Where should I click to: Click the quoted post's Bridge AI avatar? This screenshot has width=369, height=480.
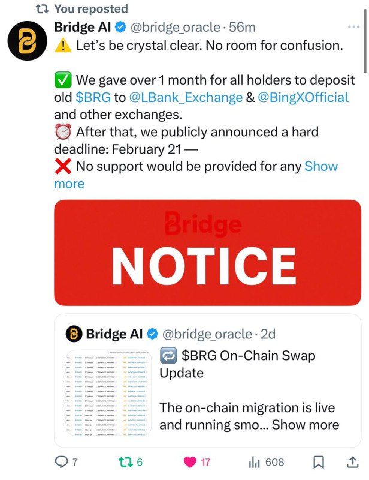pos(74,334)
